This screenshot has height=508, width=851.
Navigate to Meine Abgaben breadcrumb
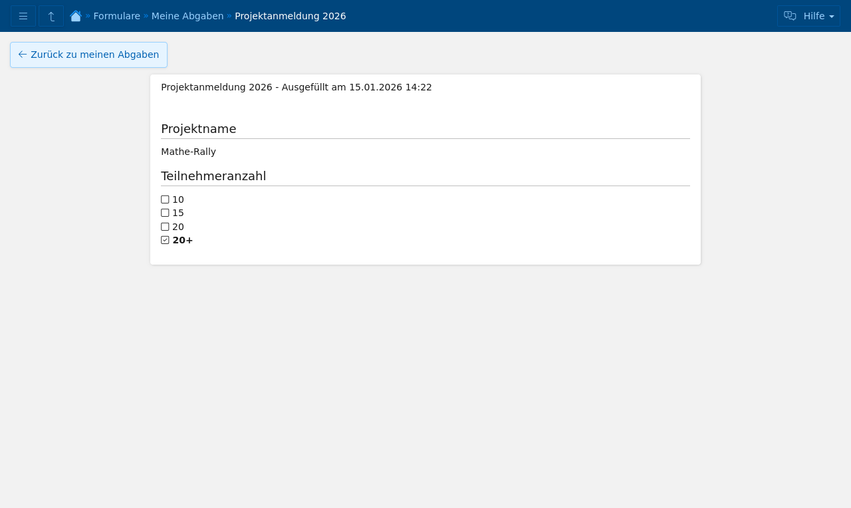(187, 16)
